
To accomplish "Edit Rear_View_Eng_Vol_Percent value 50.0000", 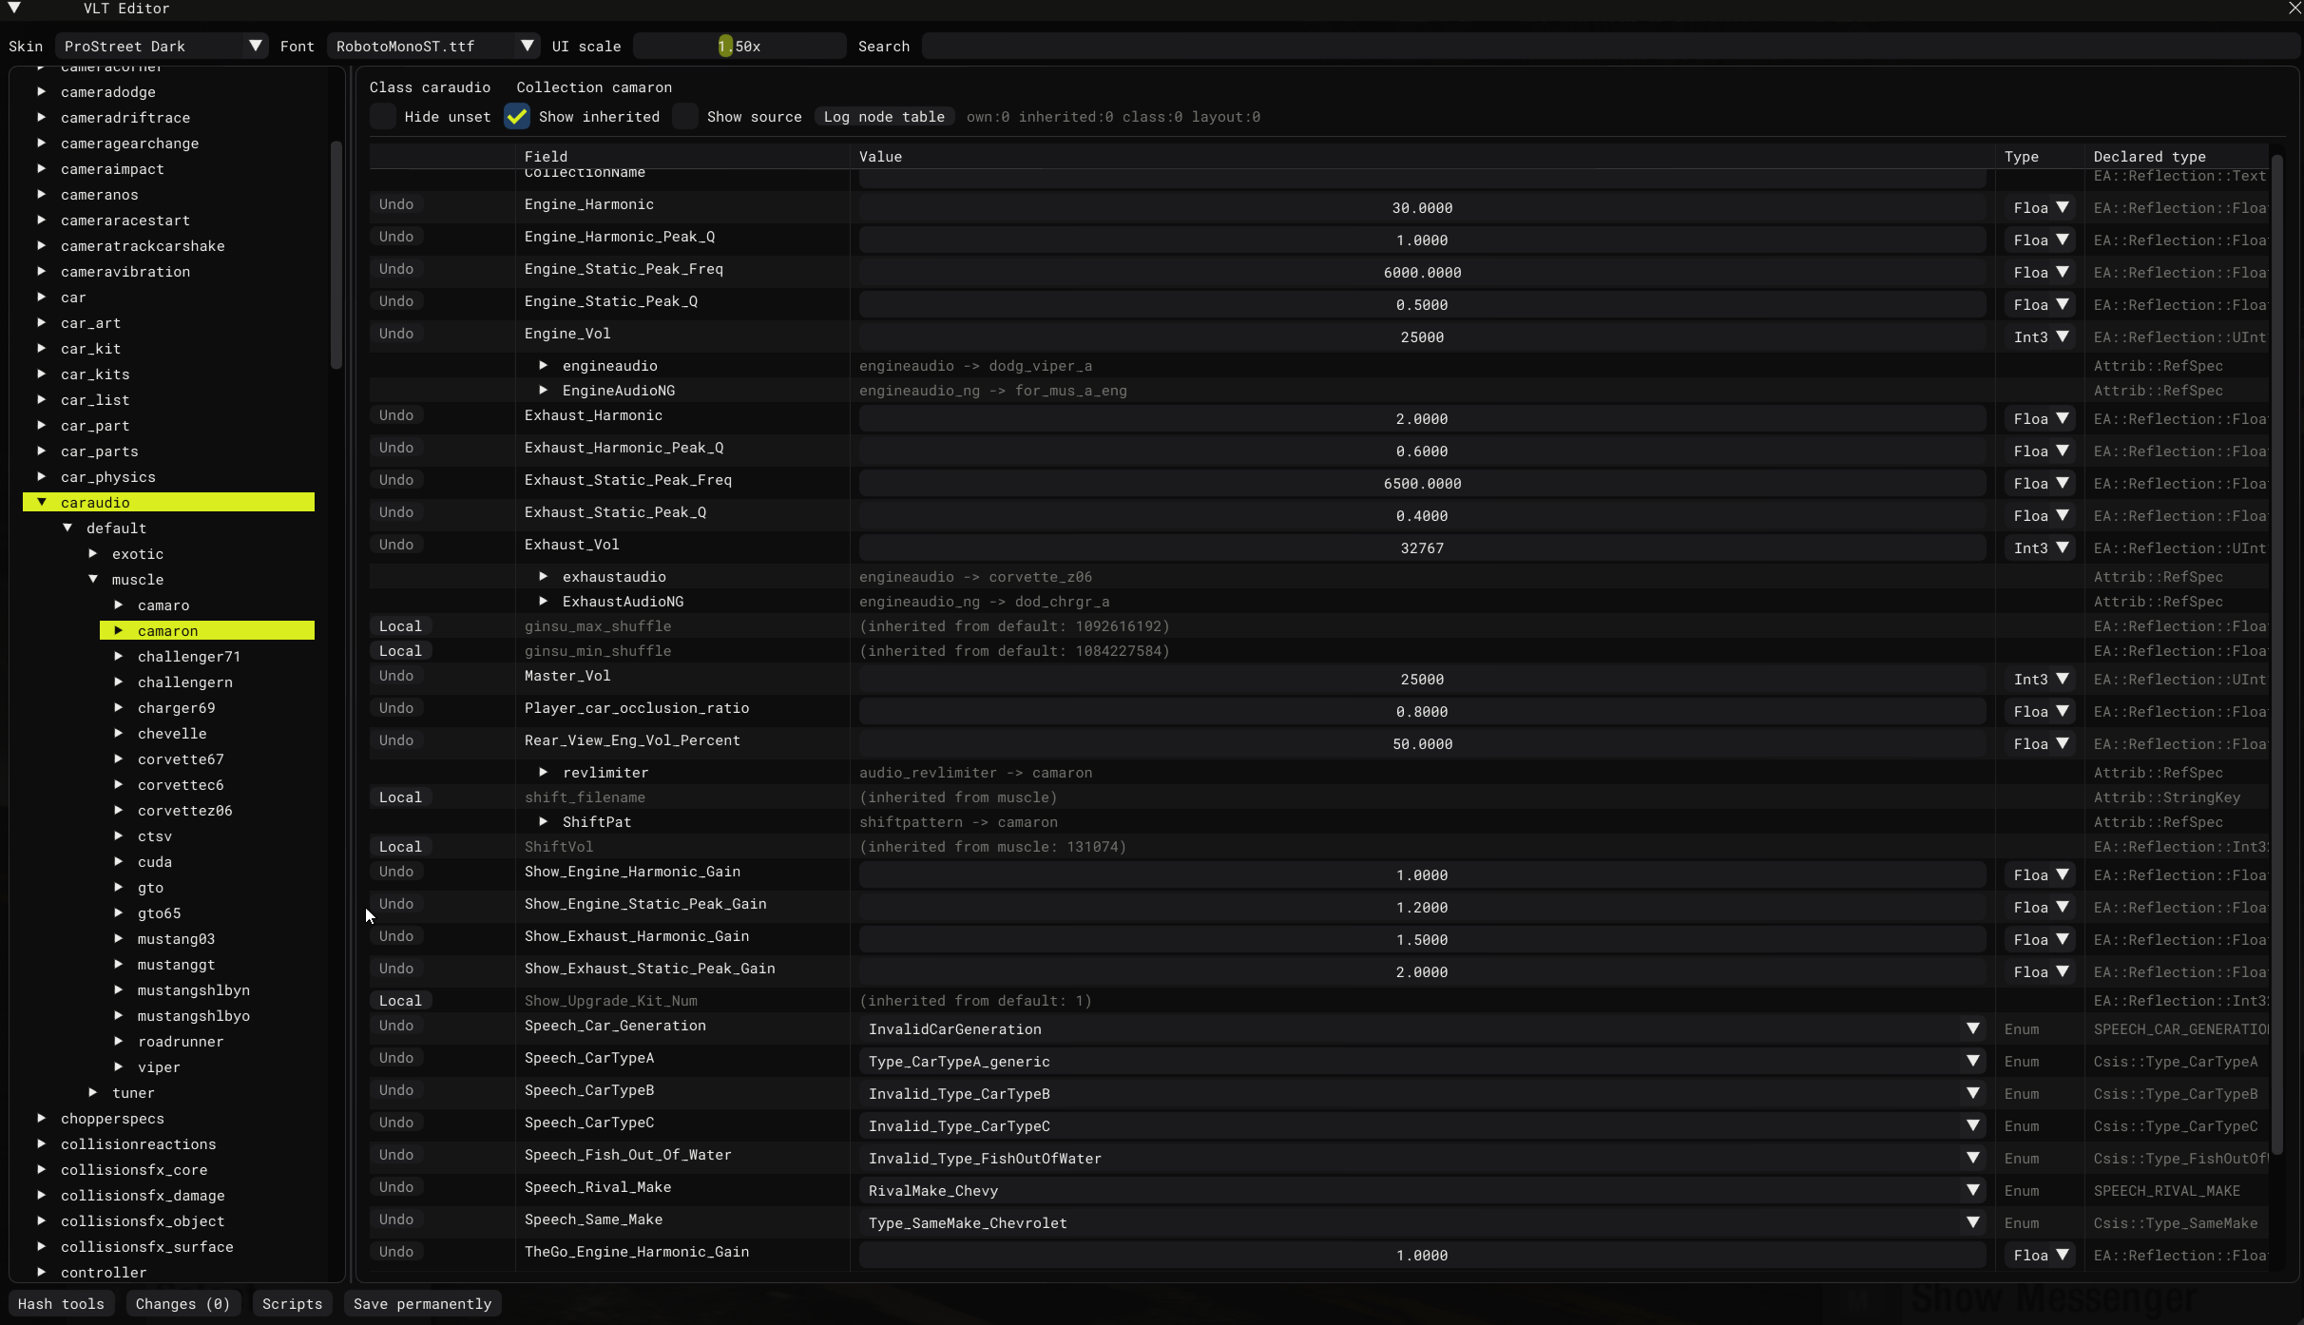I will coord(1422,744).
